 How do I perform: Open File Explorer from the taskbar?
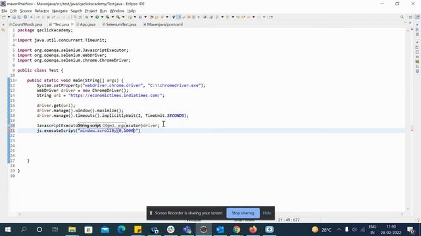pos(72,229)
